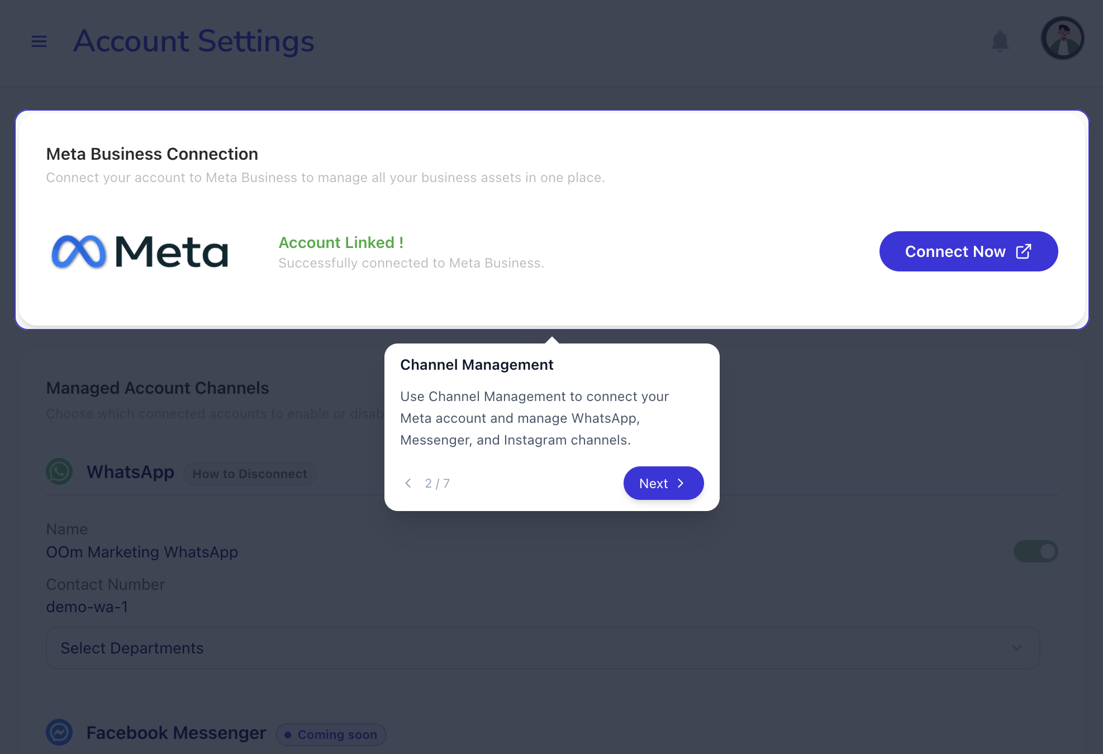Open the Select Departments dropdown
Screen dimensions: 1103x754
(541, 647)
